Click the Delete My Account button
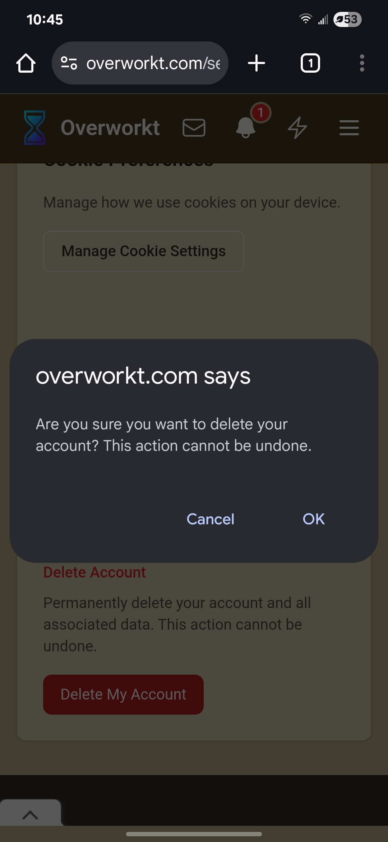The width and height of the screenshot is (388, 842). tap(123, 694)
